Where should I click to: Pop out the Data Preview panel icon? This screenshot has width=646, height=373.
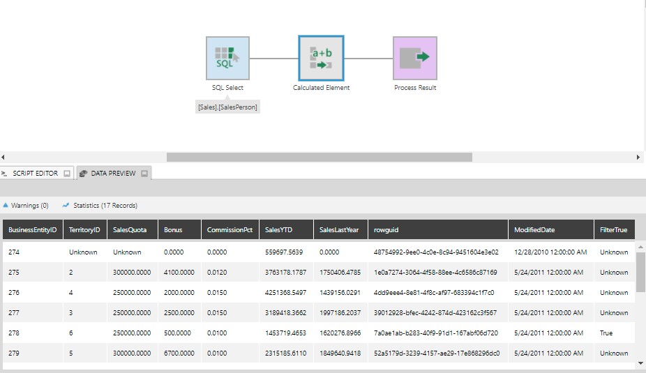(x=144, y=174)
